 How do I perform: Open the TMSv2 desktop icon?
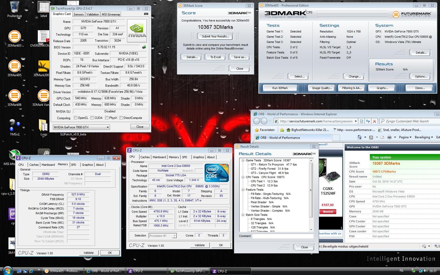pyautogui.click(x=14, y=127)
